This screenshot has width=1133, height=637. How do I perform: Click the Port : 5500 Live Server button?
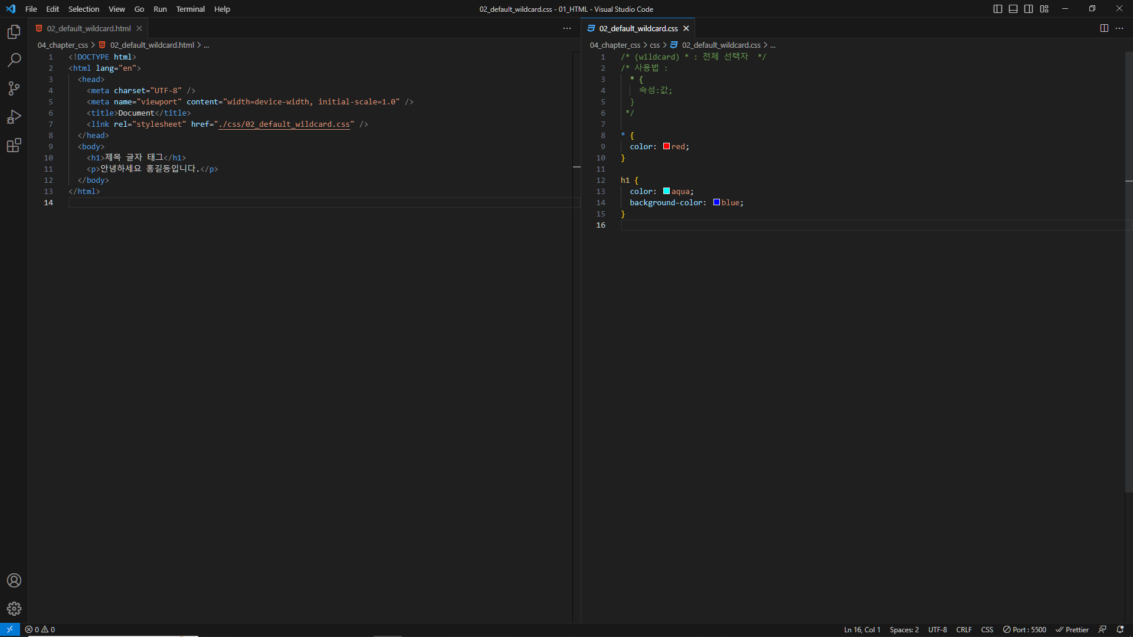[x=1024, y=629]
